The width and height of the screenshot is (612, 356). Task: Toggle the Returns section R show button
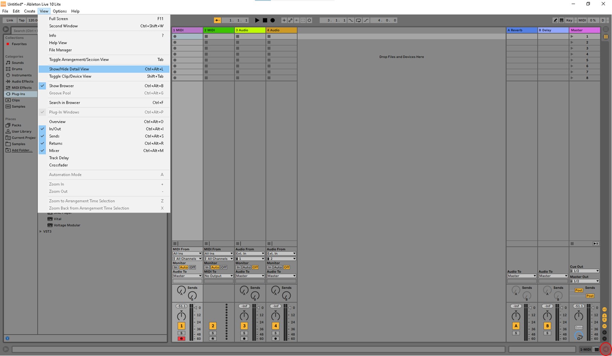[x=604, y=320]
